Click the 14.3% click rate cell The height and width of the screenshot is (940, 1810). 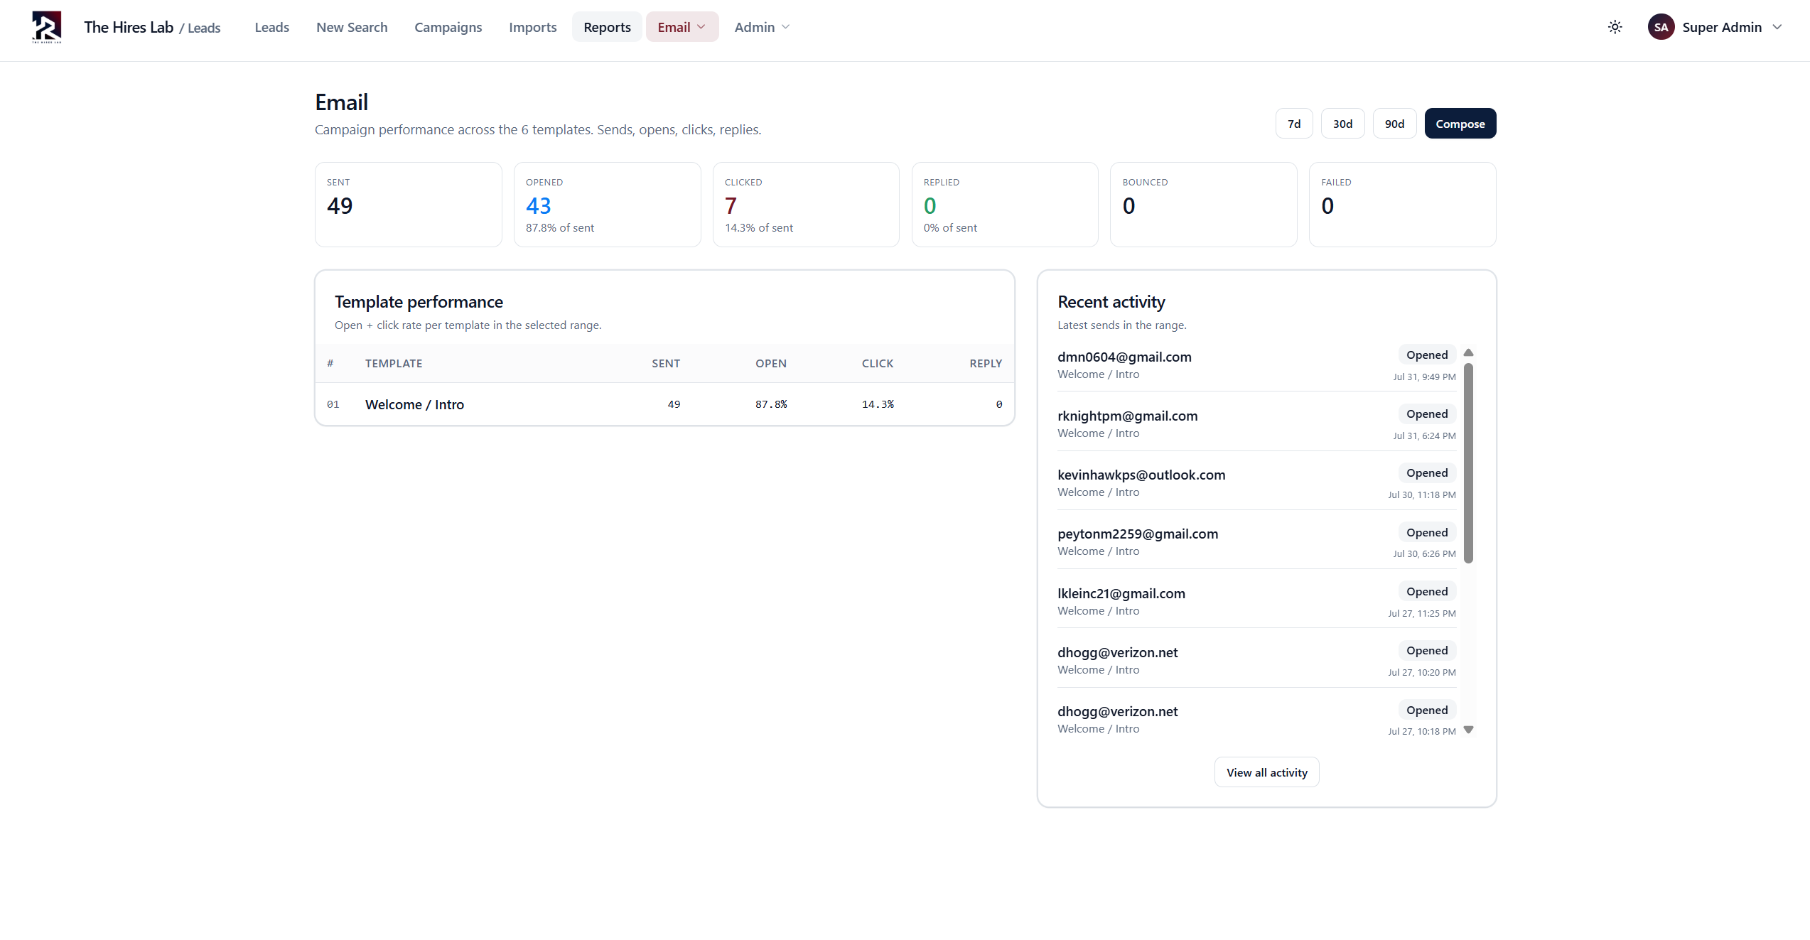tap(878, 404)
